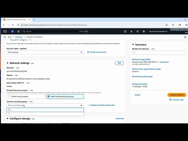Click the refresh icon beside Compare security group rules
Viewport: 188px width, 141px height.
pos(88,105)
